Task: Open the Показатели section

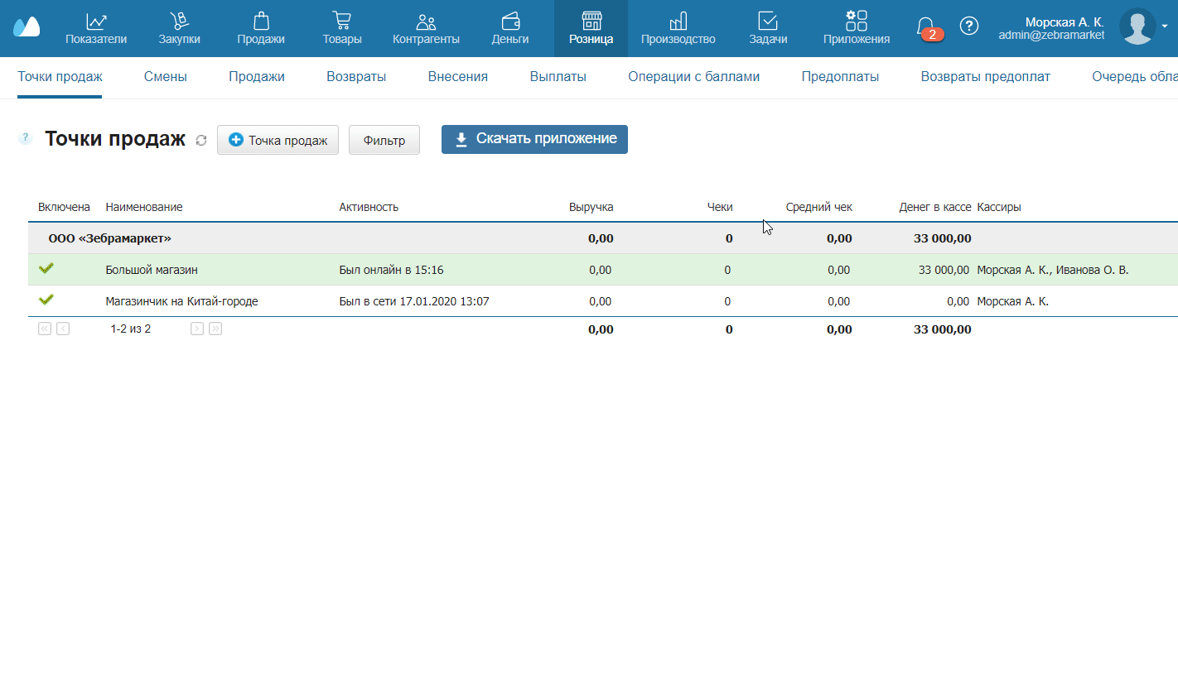Action: coord(96,28)
